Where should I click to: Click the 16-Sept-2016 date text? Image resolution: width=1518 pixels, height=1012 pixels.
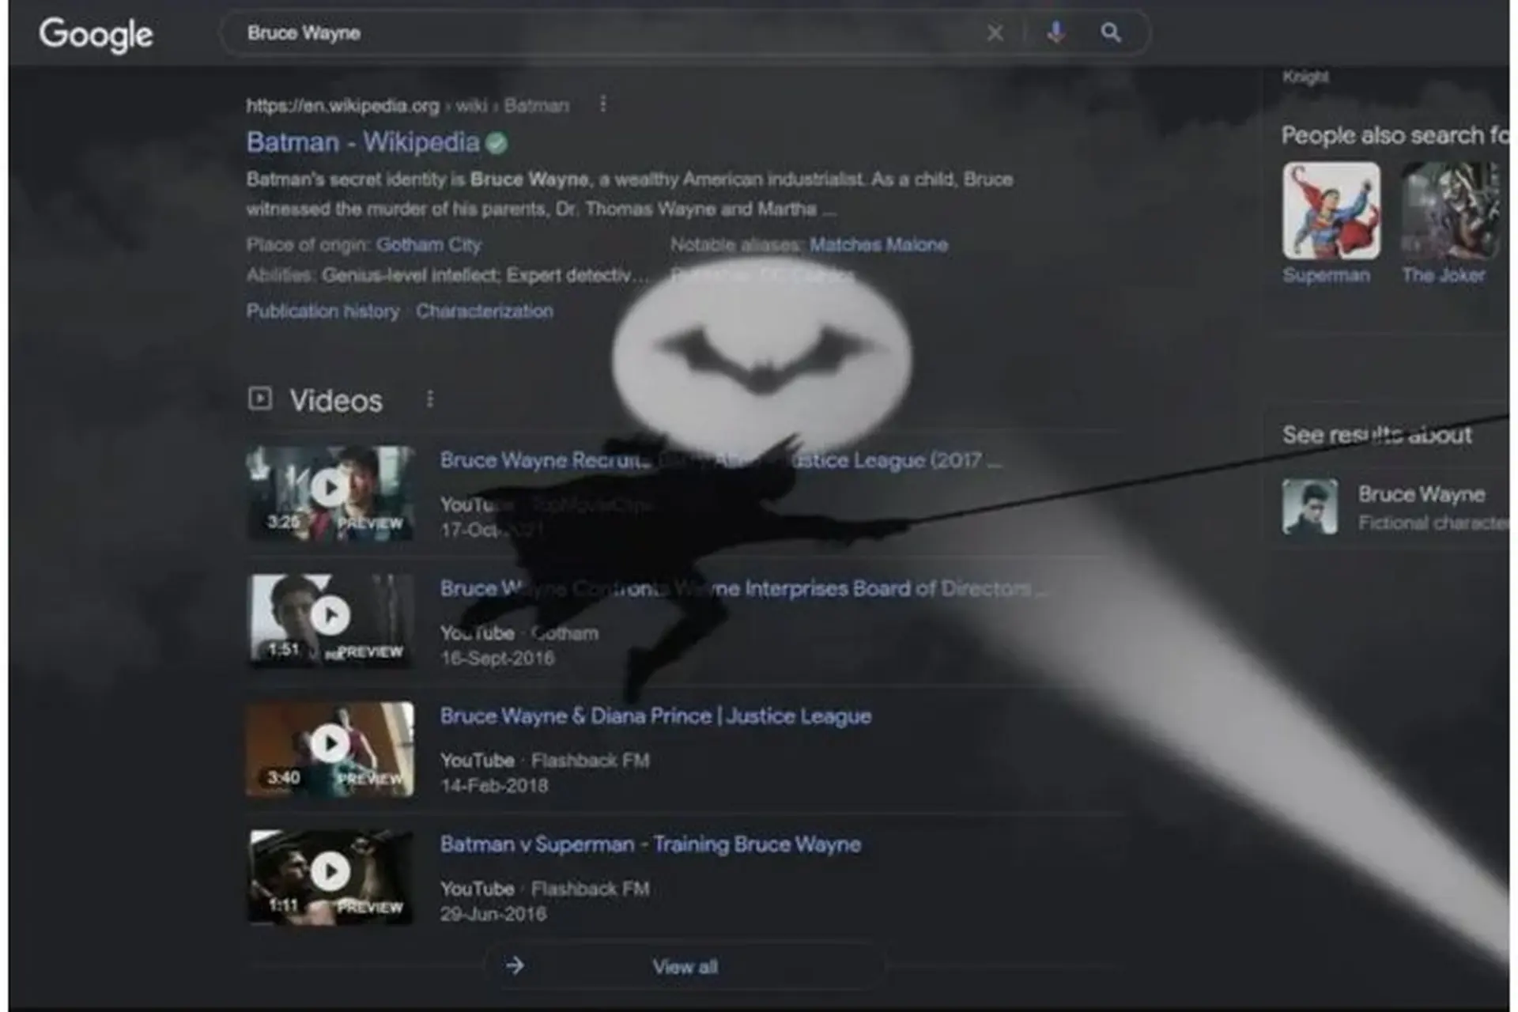[497, 659]
